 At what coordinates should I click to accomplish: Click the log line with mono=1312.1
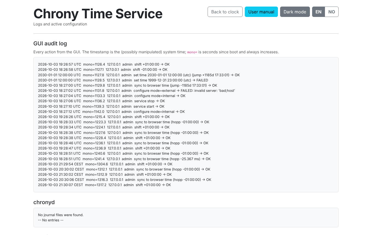coord(124,169)
